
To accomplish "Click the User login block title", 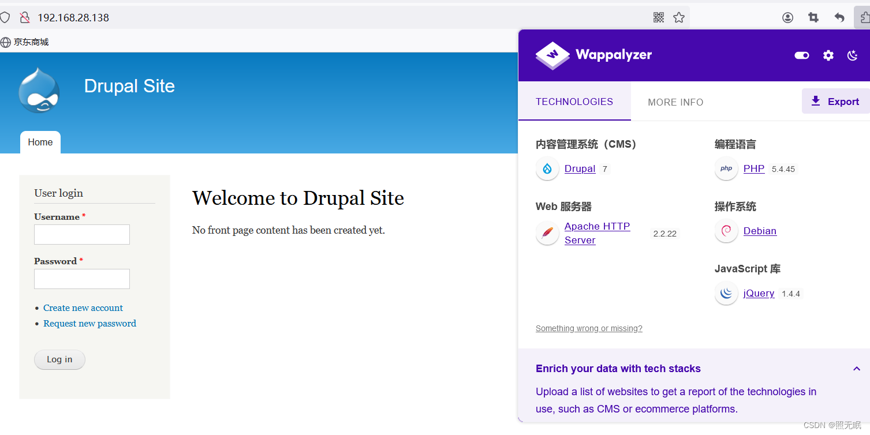I will coord(58,193).
